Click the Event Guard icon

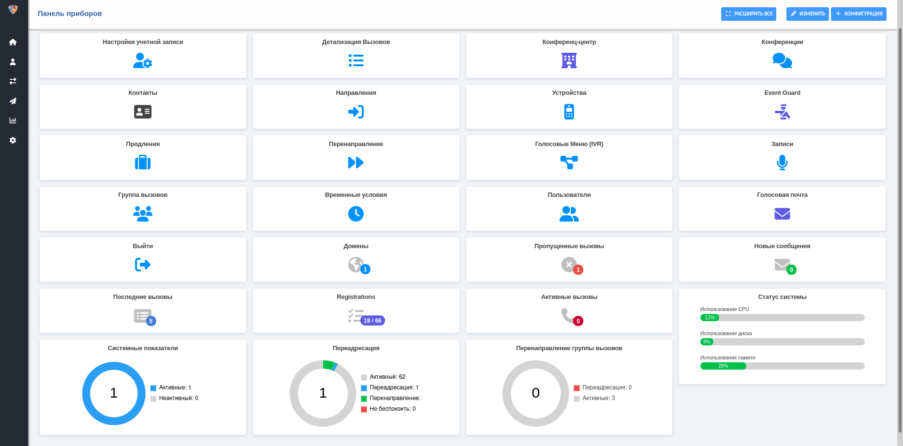pyautogui.click(x=782, y=112)
